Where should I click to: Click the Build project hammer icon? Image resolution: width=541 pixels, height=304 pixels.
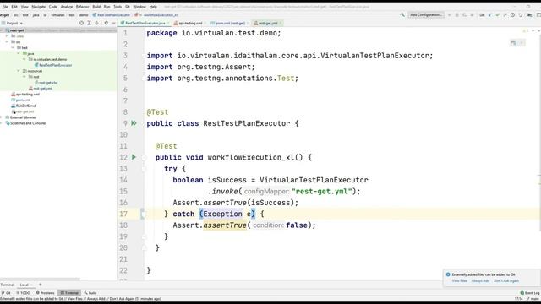coord(402,15)
